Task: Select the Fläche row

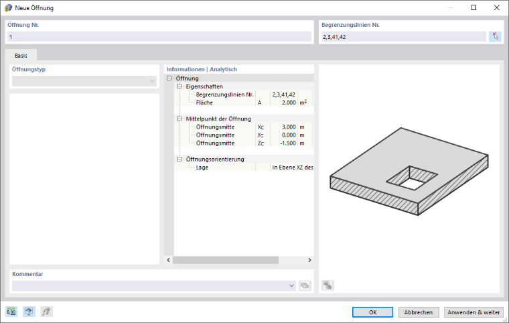Action: pyautogui.click(x=244, y=103)
